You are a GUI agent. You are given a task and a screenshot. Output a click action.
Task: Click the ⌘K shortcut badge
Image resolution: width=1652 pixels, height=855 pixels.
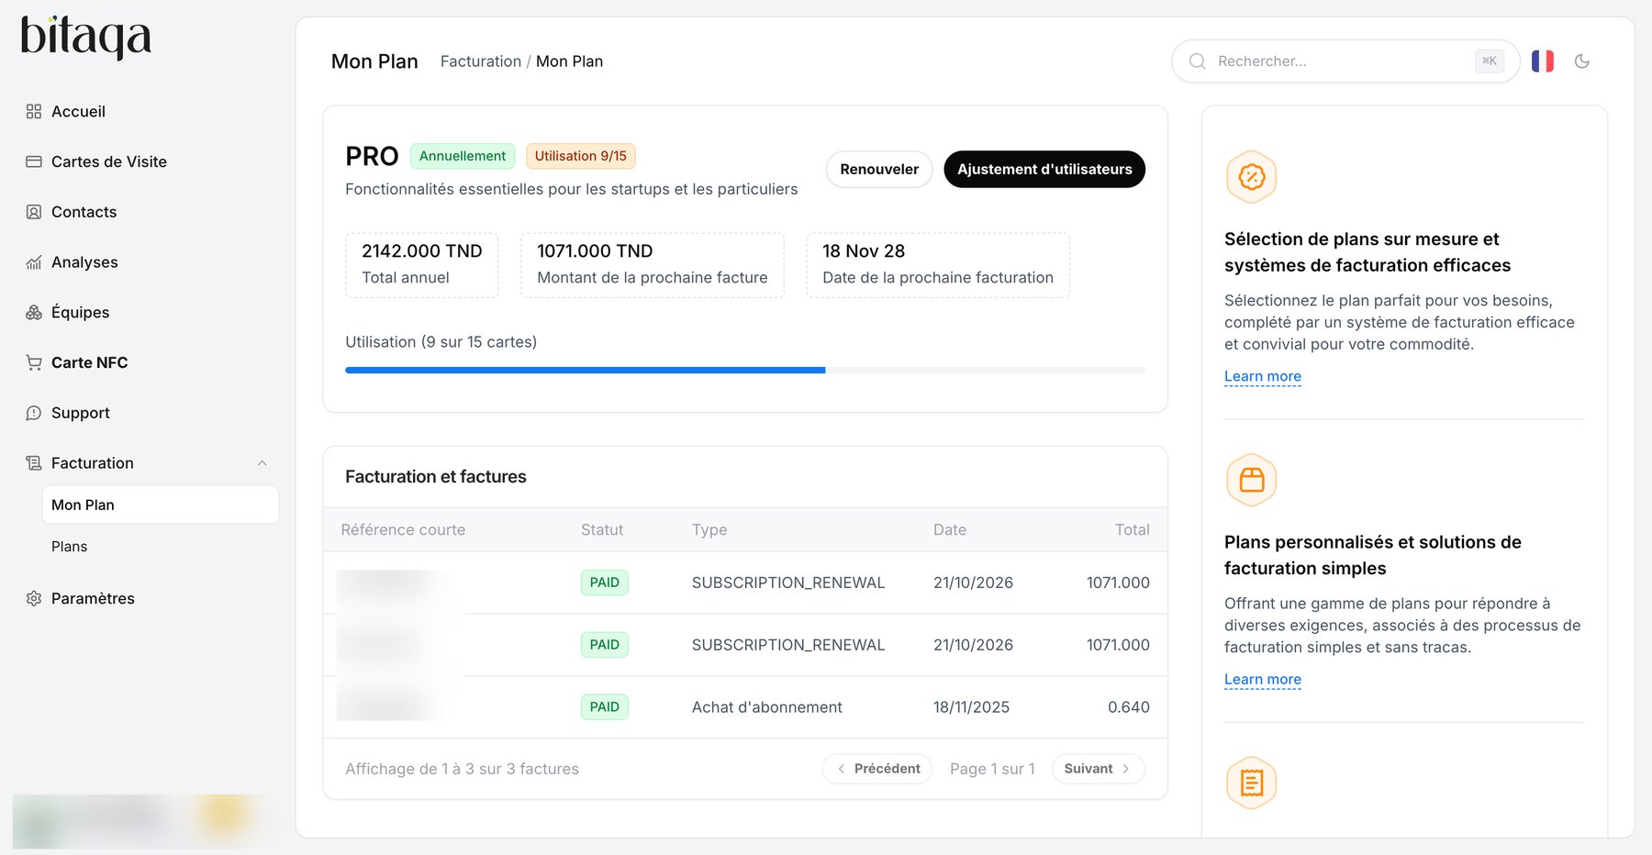tap(1490, 61)
